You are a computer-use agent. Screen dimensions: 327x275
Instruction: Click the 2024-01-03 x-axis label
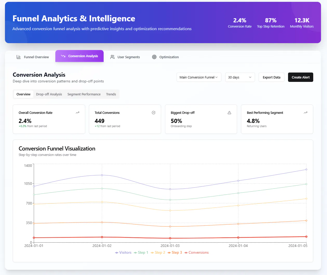(170, 246)
